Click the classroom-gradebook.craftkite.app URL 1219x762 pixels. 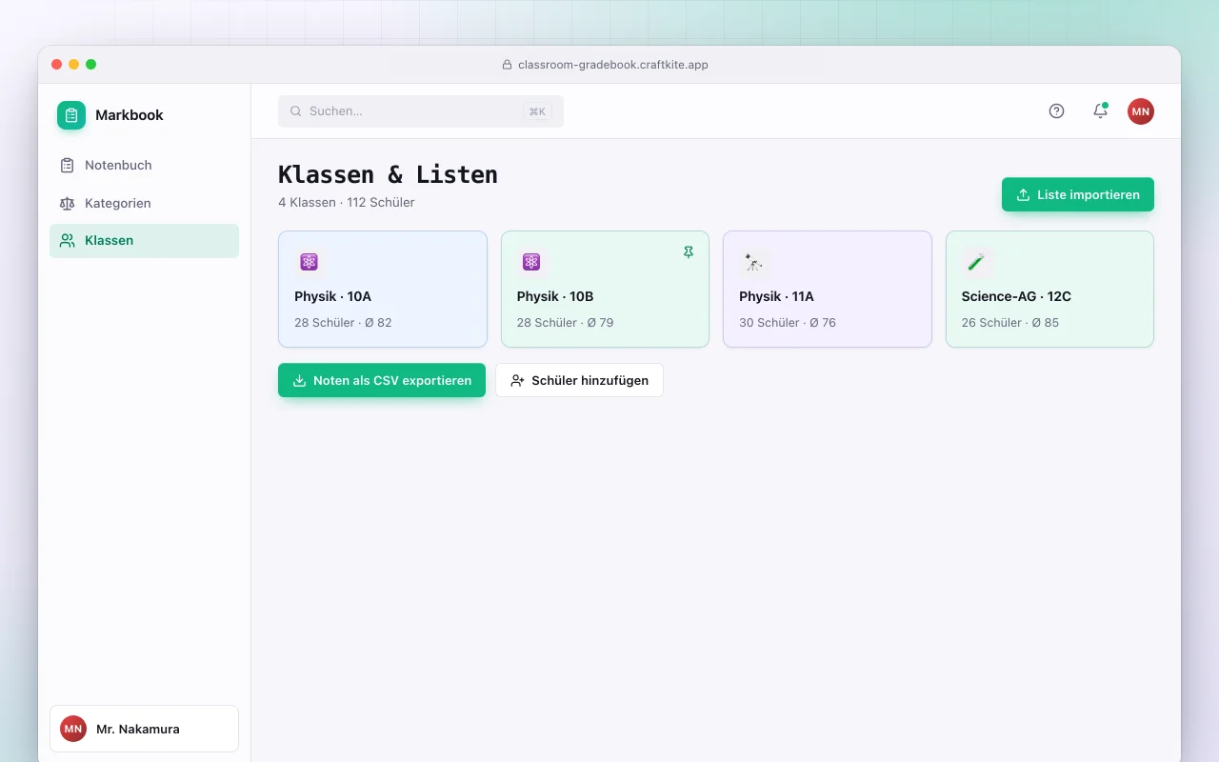coord(613,65)
